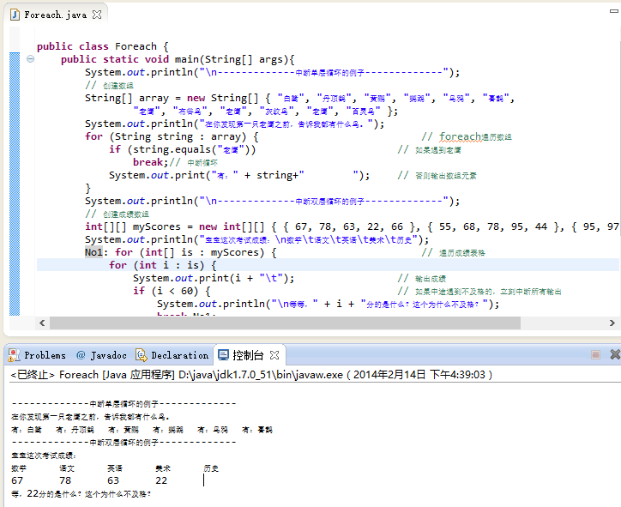Click the console monitor icon
This screenshot has height=507, width=621.
pyautogui.click(x=223, y=355)
